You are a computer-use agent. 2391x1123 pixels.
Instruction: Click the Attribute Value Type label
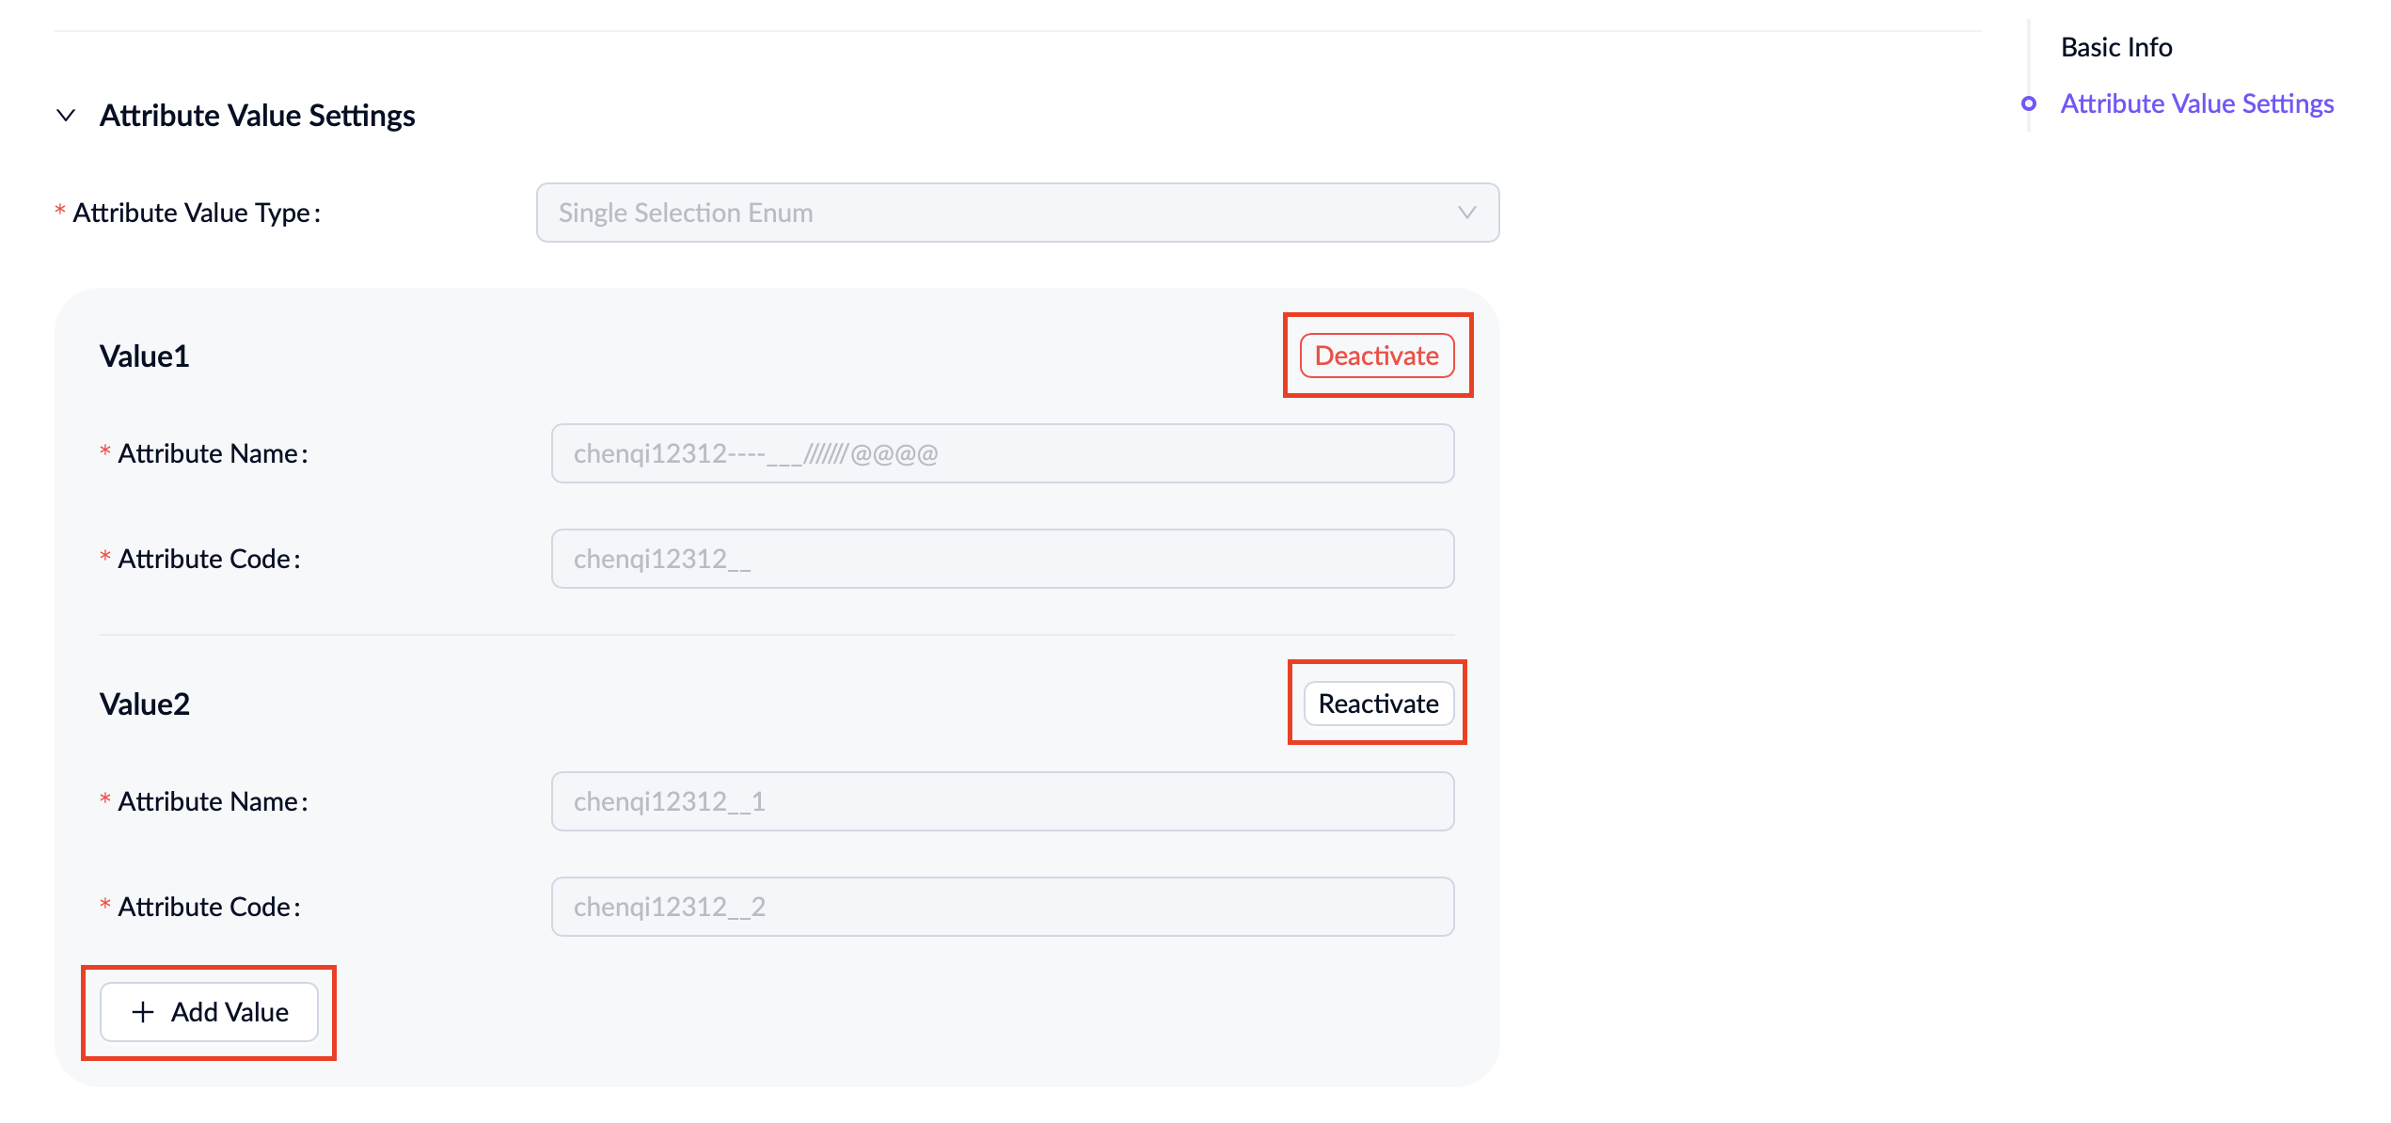click(x=196, y=213)
